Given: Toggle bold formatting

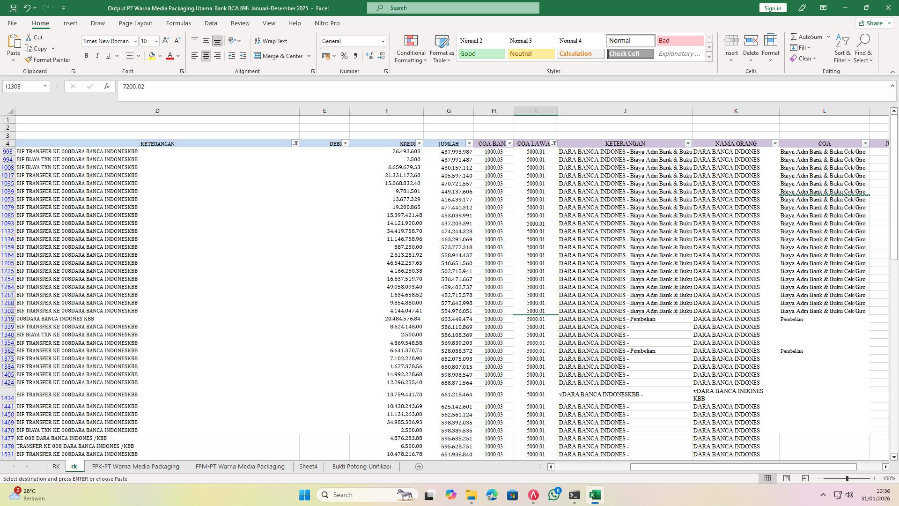Looking at the screenshot, I should tap(86, 55).
